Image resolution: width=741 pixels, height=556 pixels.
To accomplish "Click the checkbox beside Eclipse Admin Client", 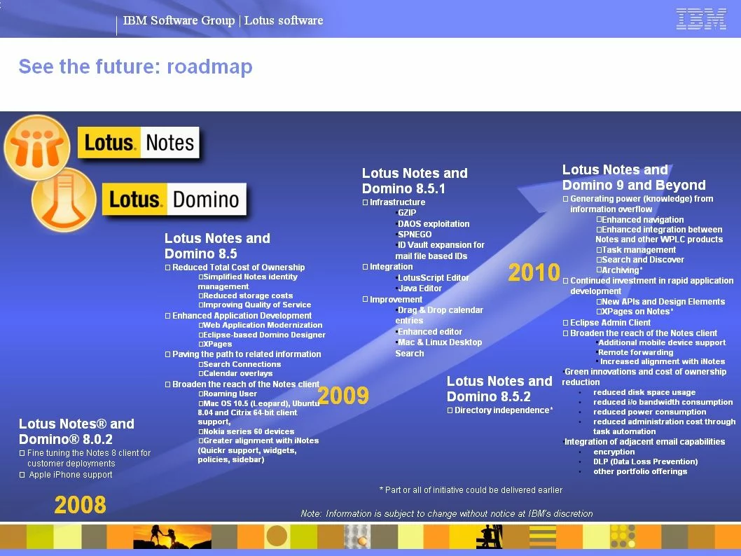I will [x=566, y=323].
